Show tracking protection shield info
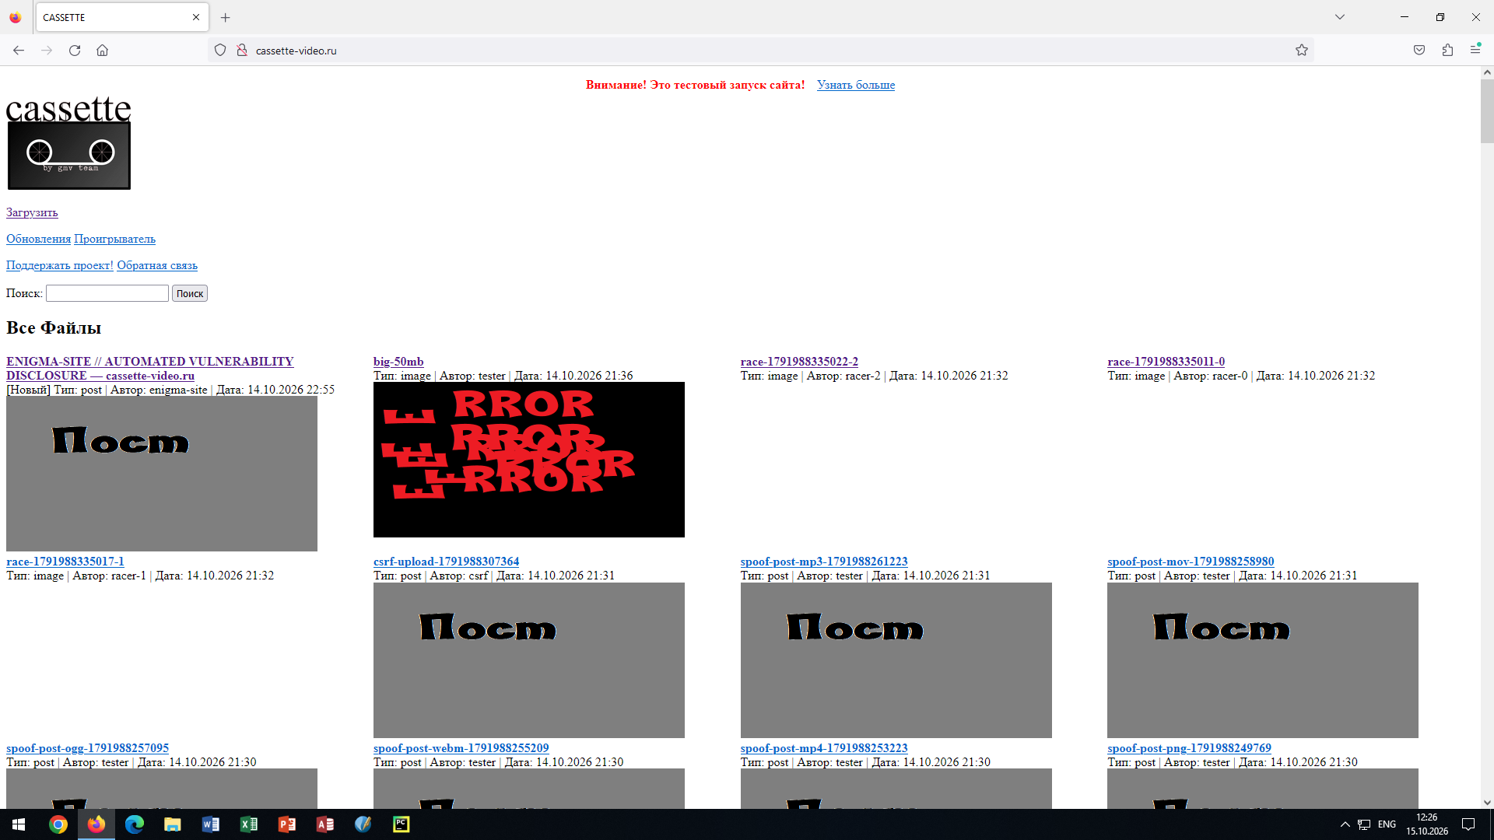The width and height of the screenshot is (1494, 840). pyautogui.click(x=220, y=51)
